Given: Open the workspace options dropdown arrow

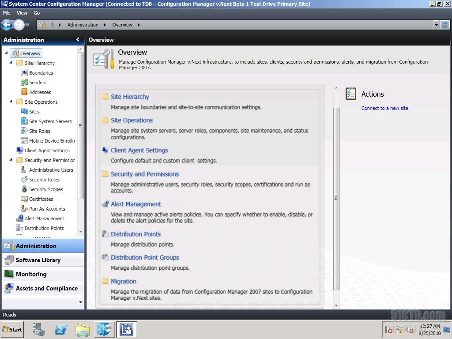Looking at the screenshot, I should point(80,302).
